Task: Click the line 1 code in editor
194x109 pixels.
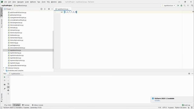Action: 69,12
